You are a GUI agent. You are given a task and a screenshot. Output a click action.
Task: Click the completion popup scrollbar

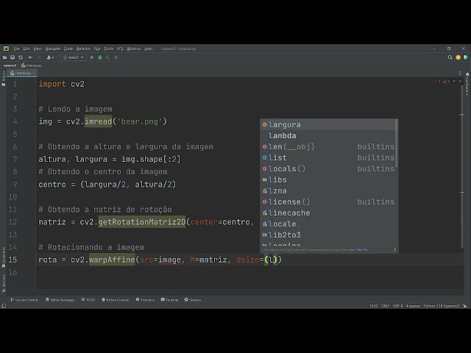tap(397, 143)
